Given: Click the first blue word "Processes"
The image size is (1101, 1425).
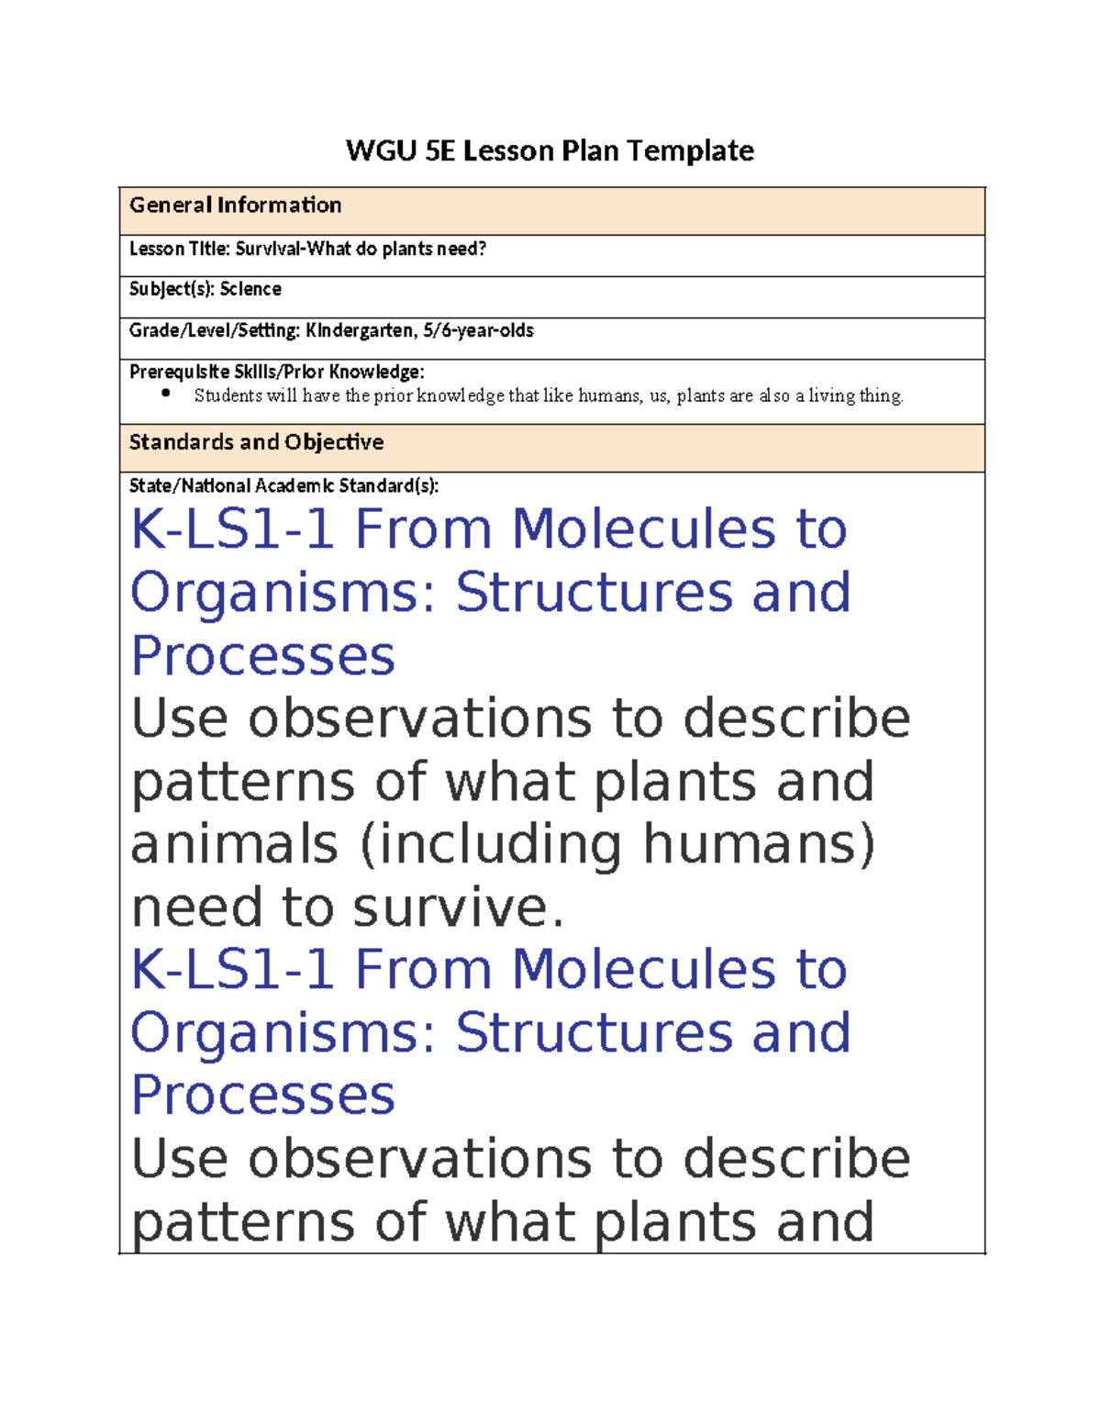Looking at the screenshot, I should coord(263,656).
